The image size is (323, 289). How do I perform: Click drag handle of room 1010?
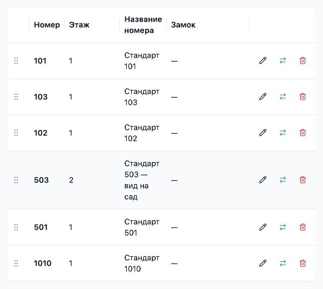[x=16, y=263]
